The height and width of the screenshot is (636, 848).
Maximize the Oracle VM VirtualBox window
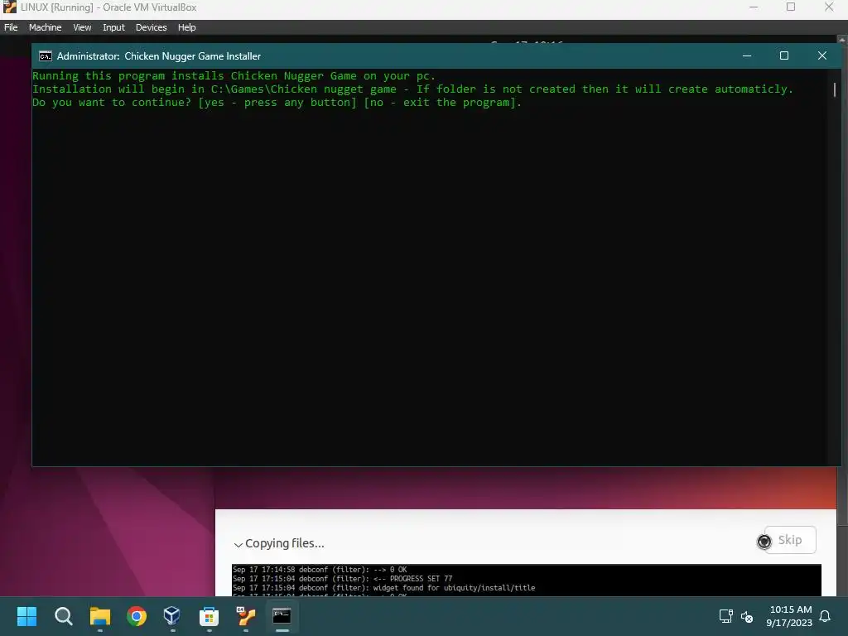[791, 7]
